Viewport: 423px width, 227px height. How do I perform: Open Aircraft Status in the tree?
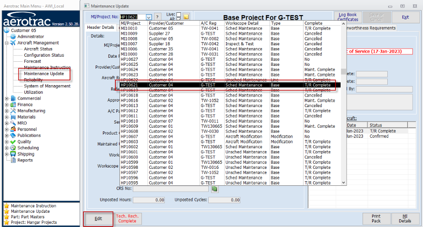[x=38, y=49]
